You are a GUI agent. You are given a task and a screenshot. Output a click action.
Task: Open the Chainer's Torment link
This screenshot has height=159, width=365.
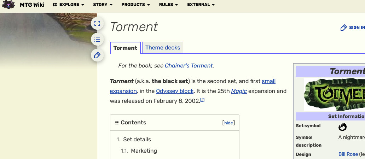pyautogui.click(x=189, y=66)
